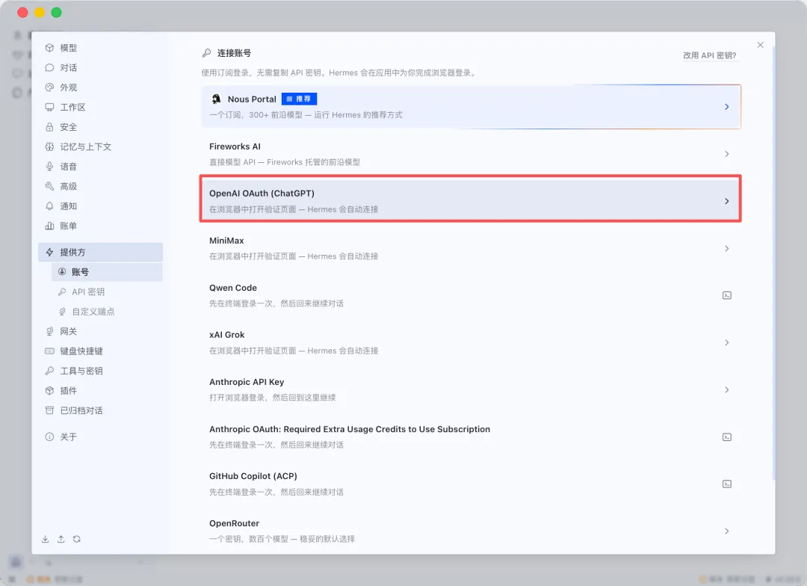Open the 网关 gateway section
This screenshot has width=807, height=586.
pyautogui.click(x=100, y=332)
